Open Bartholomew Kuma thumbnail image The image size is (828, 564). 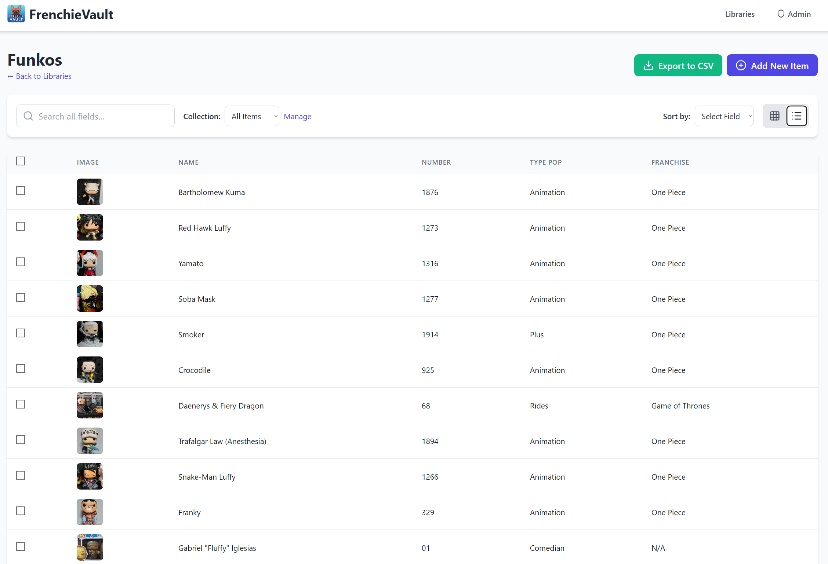tap(90, 192)
